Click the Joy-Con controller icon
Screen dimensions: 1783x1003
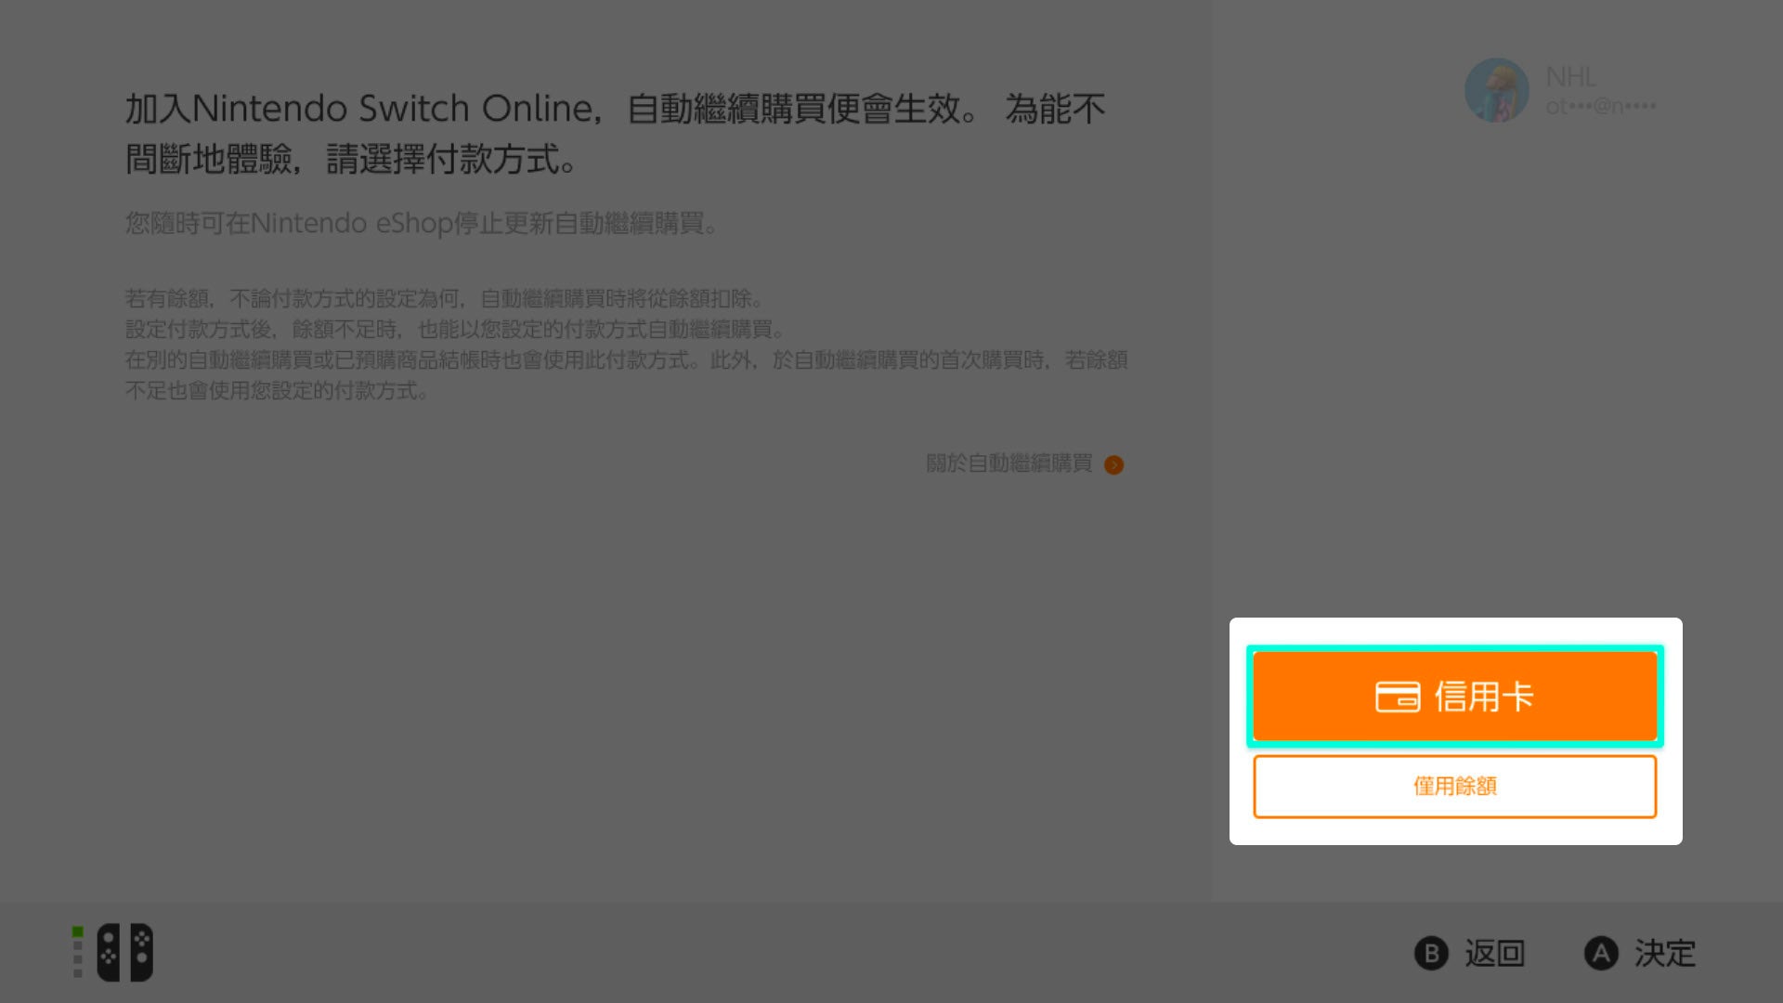click(x=125, y=952)
